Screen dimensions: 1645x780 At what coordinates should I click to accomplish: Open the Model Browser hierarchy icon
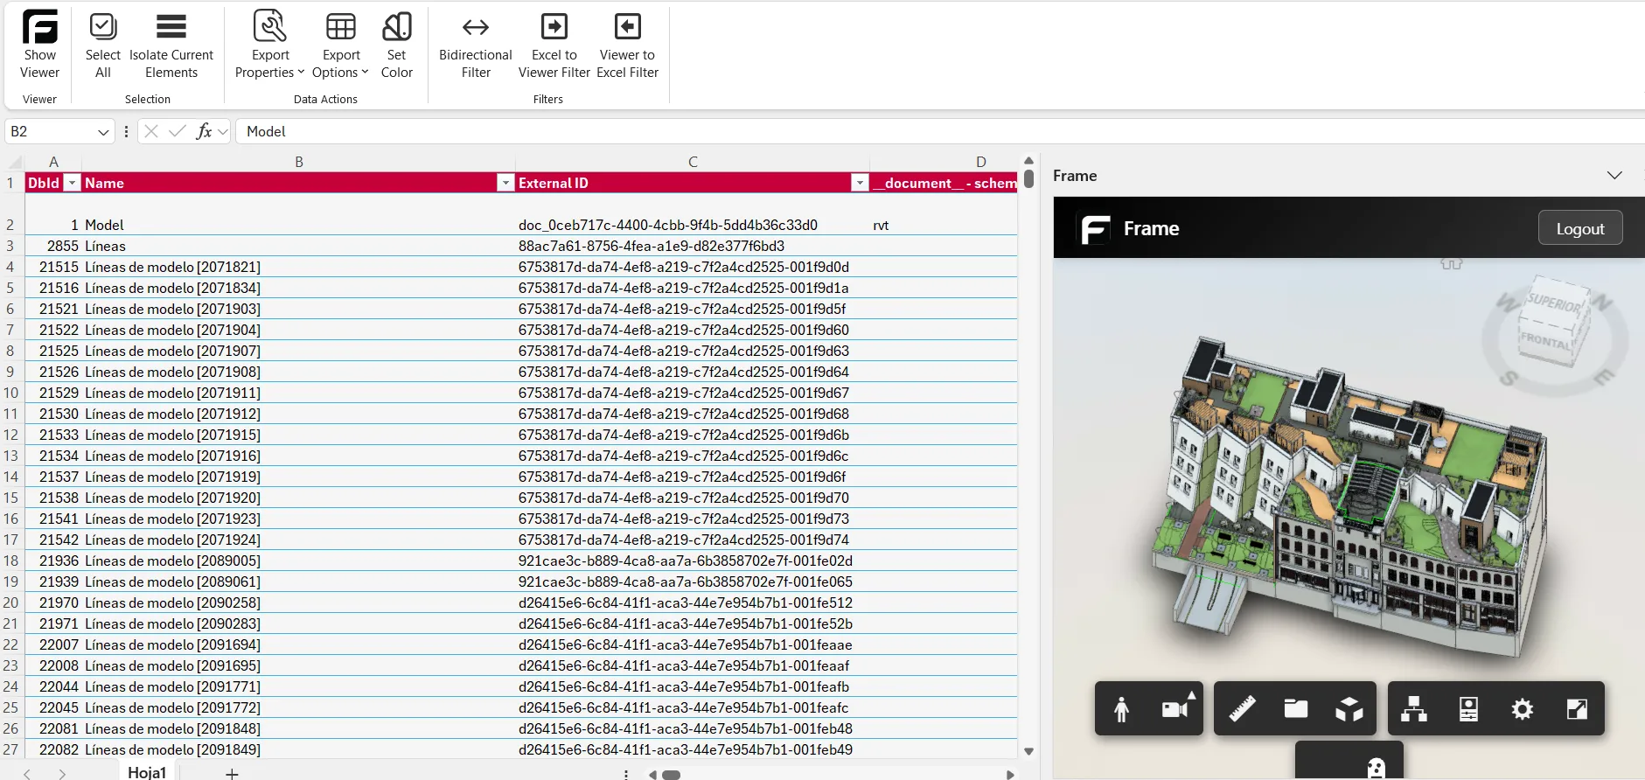point(1413,709)
